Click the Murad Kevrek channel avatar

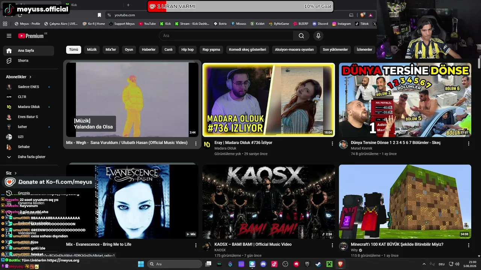[x=343, y=145]
